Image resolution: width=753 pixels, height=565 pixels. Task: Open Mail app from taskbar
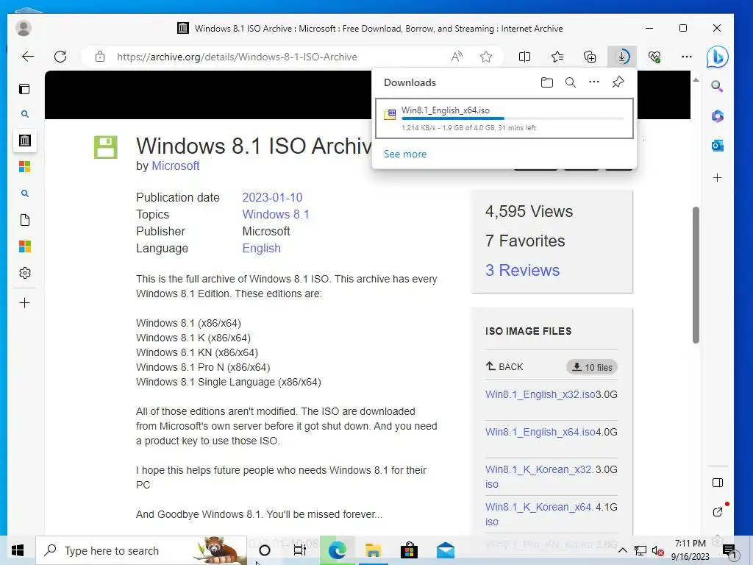[445, 550]
